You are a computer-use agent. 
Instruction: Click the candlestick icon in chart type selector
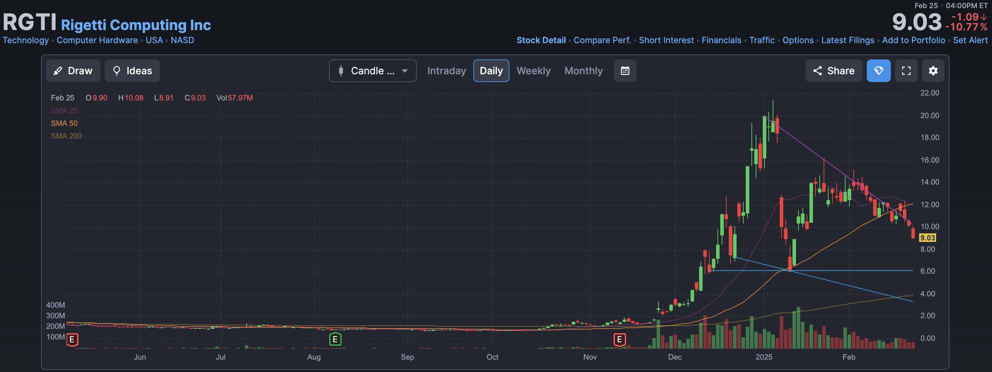(x=341, y=71)
